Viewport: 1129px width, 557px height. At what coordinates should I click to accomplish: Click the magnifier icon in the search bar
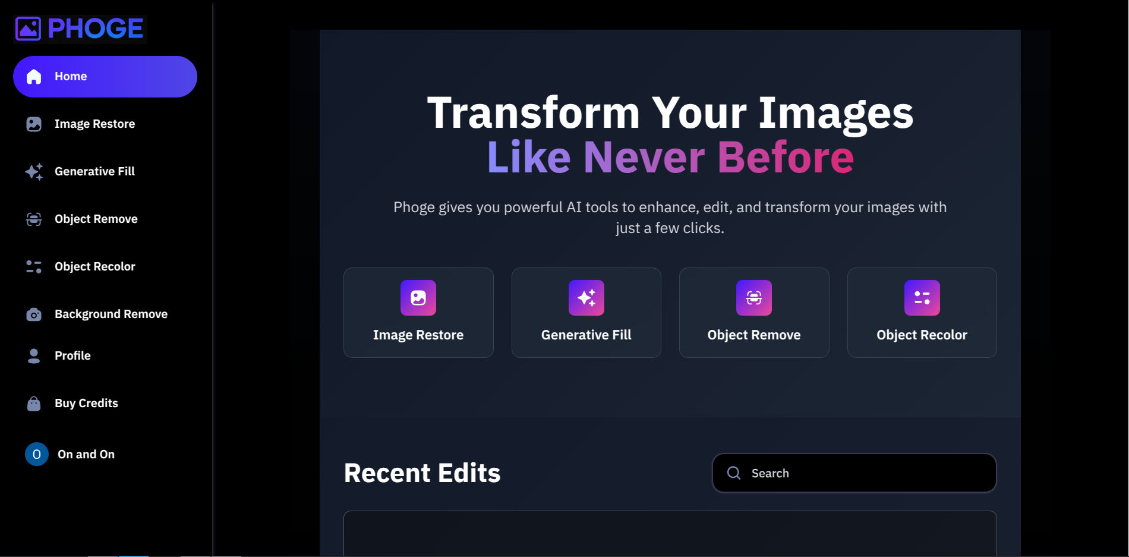tap(734, 473)
